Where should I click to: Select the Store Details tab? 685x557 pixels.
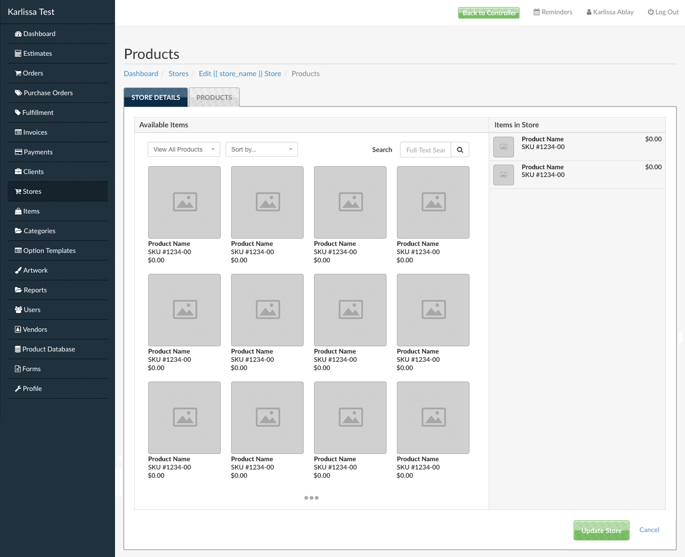(x=155, y=97)
